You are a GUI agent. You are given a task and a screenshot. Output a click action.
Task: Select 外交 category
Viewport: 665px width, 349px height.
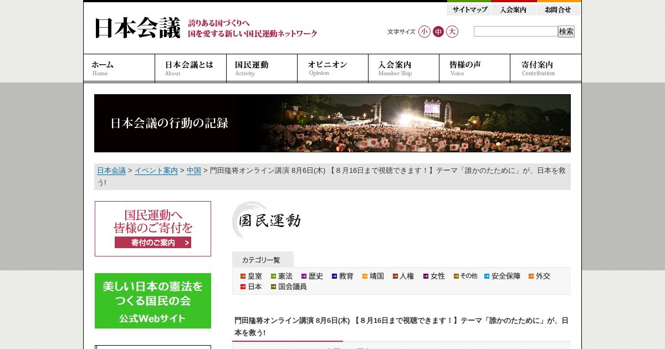point(539,276)
